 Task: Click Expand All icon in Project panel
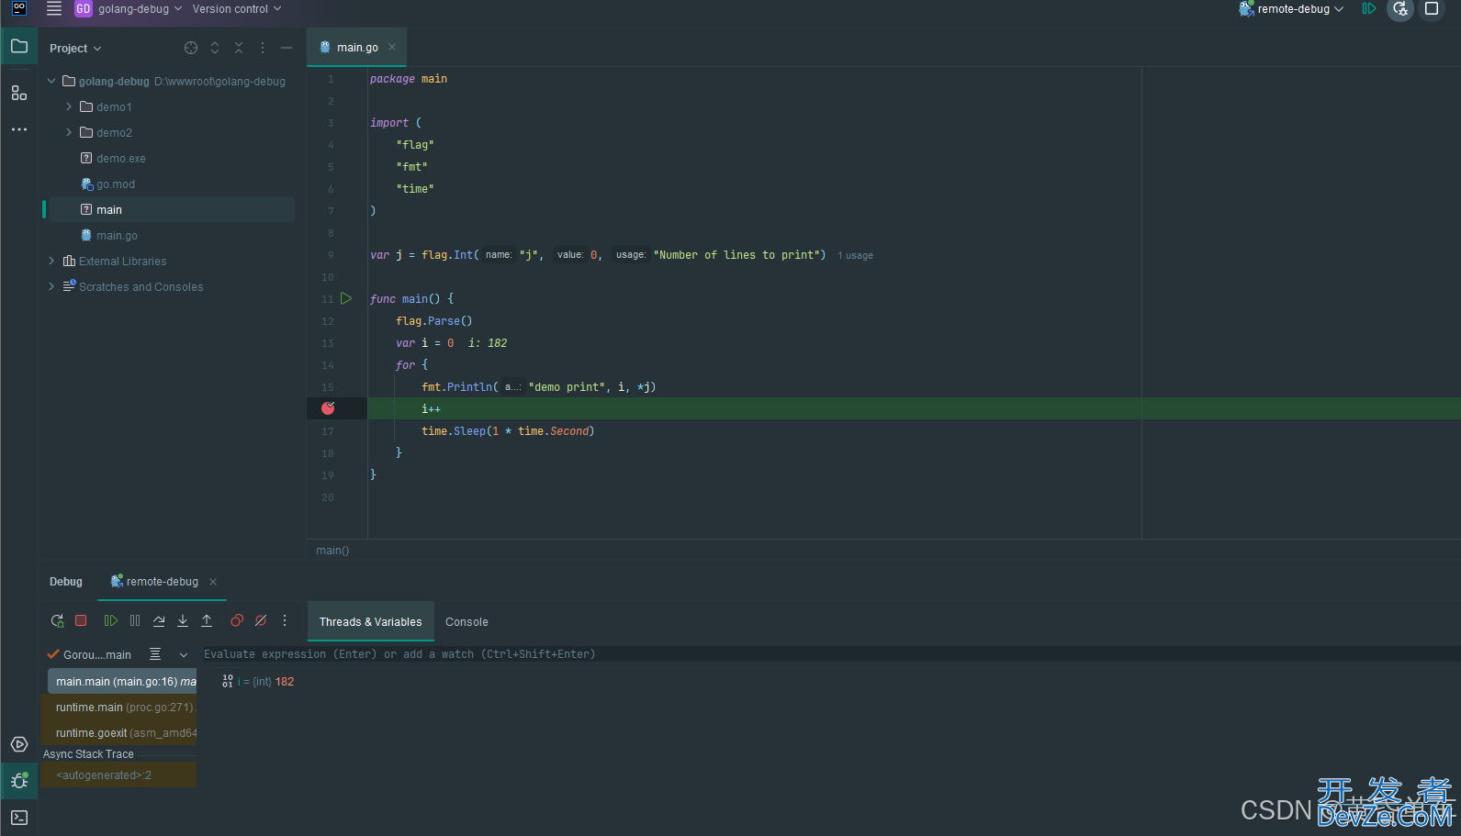point(215,48)
